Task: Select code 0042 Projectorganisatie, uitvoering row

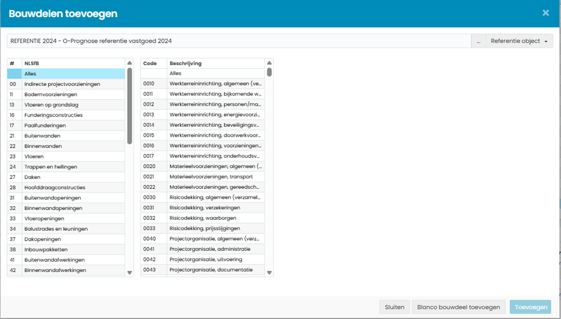Action: click(202, 260)
